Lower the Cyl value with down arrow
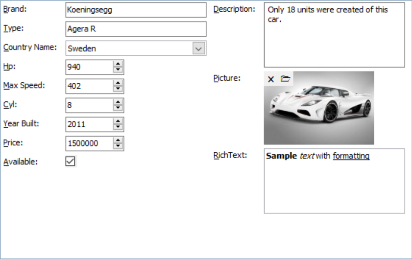The image size is (412, 259). click(118, 108)
